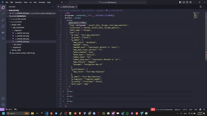
Task: Open the Edit menu
Action: (12, 2)
